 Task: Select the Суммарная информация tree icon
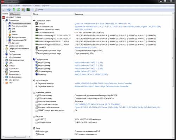(x=10, y=23)
